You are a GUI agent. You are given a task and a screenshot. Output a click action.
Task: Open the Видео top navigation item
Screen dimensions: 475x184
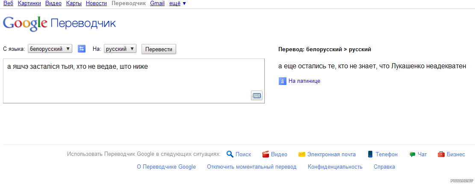pyautogui.click(x=53, y=4)
